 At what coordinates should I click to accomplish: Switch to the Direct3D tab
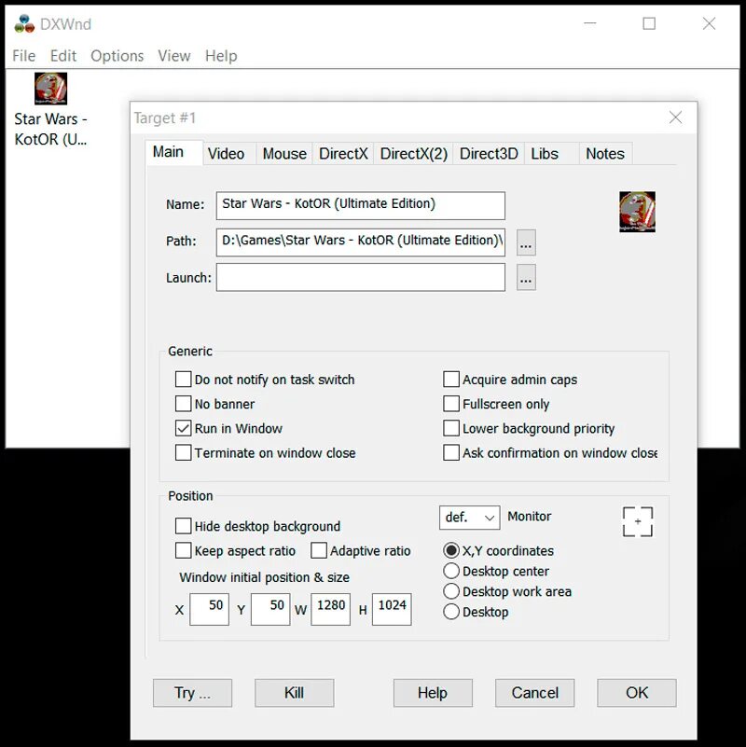tap(489, 153)
